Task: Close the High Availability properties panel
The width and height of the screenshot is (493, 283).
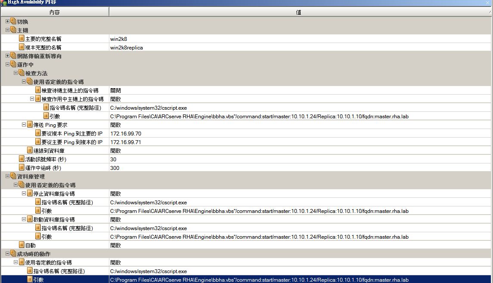Action: 488,3
